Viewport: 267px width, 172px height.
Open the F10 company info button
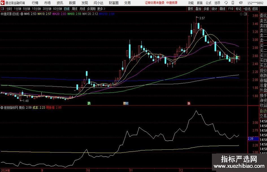click(x=231, y=9)
